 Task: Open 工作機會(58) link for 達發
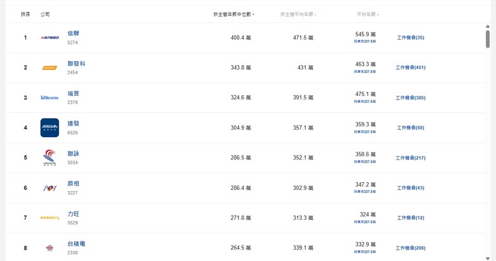411,128
